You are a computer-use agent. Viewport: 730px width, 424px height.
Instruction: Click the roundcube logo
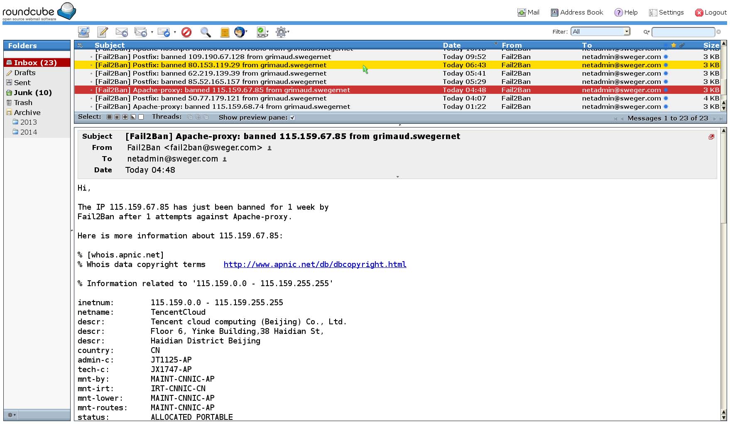tap(39, 12)
